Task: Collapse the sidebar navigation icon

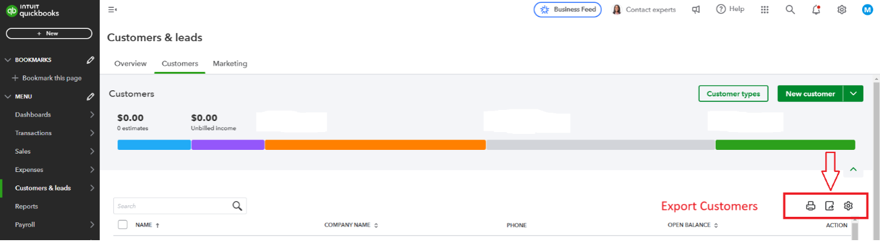Action: coord(112,9)
